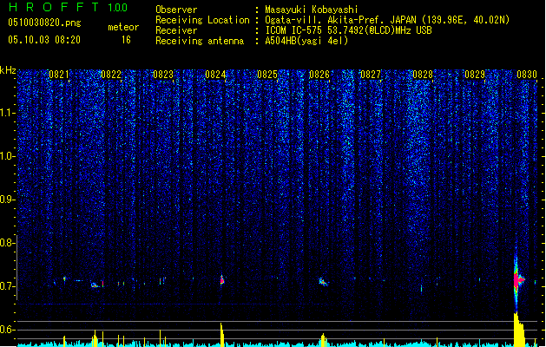Click the 0825 time marker
Image resolution: width=546 pixels, height=347 pixels.
[x=267, y=75]
